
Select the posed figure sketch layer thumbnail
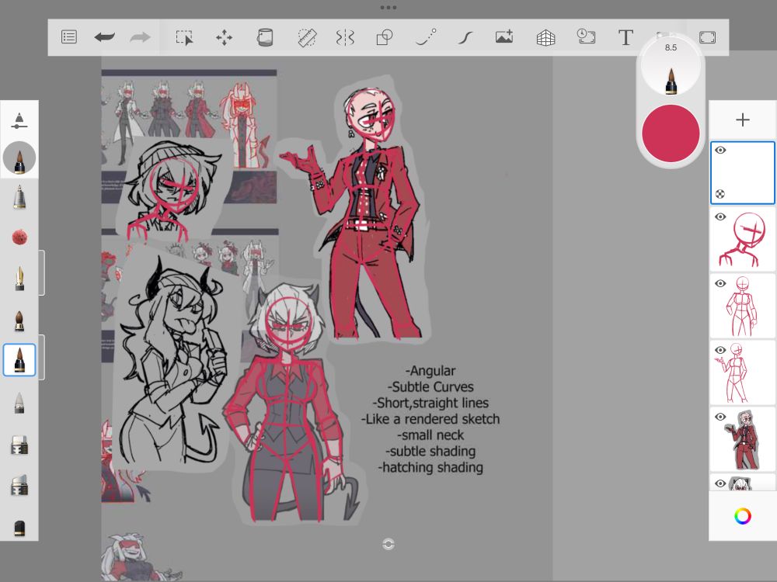[743, 372]
